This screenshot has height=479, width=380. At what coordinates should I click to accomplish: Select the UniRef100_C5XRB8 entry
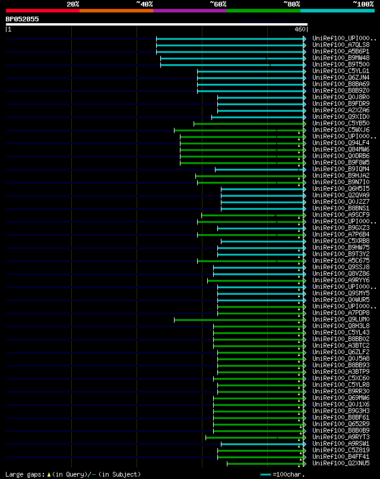coord(341,241)
